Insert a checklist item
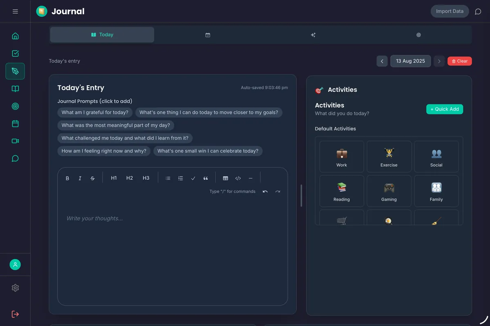 click(193, 178)
